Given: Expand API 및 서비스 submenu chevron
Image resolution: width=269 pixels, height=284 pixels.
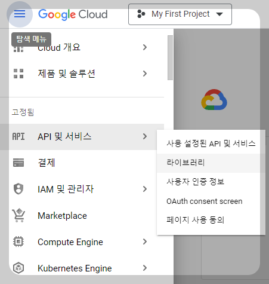Looking at the screenshot, I should click(x=145, y=136).
